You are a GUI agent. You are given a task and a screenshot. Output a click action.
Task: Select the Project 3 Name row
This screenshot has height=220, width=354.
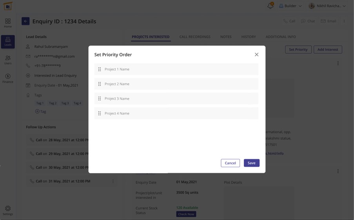click(176, 99)
